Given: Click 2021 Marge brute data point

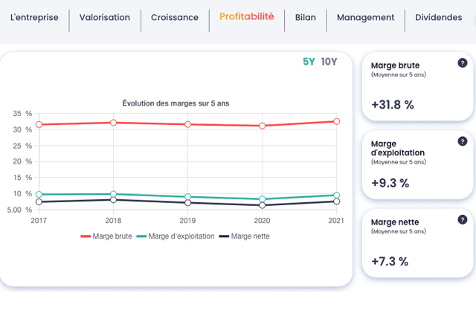Looking at the screenshot, I should (336, 121).
